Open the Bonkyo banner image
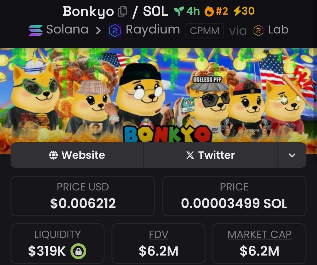The image size is (317, 265). pos(158,95)
